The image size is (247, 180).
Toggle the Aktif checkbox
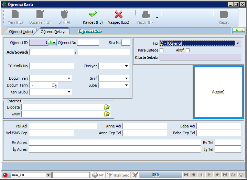pos(187,50)
